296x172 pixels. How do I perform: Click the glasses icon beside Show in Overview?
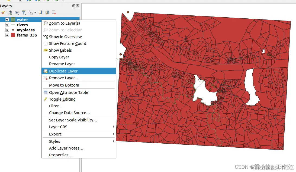coord(46,37)
